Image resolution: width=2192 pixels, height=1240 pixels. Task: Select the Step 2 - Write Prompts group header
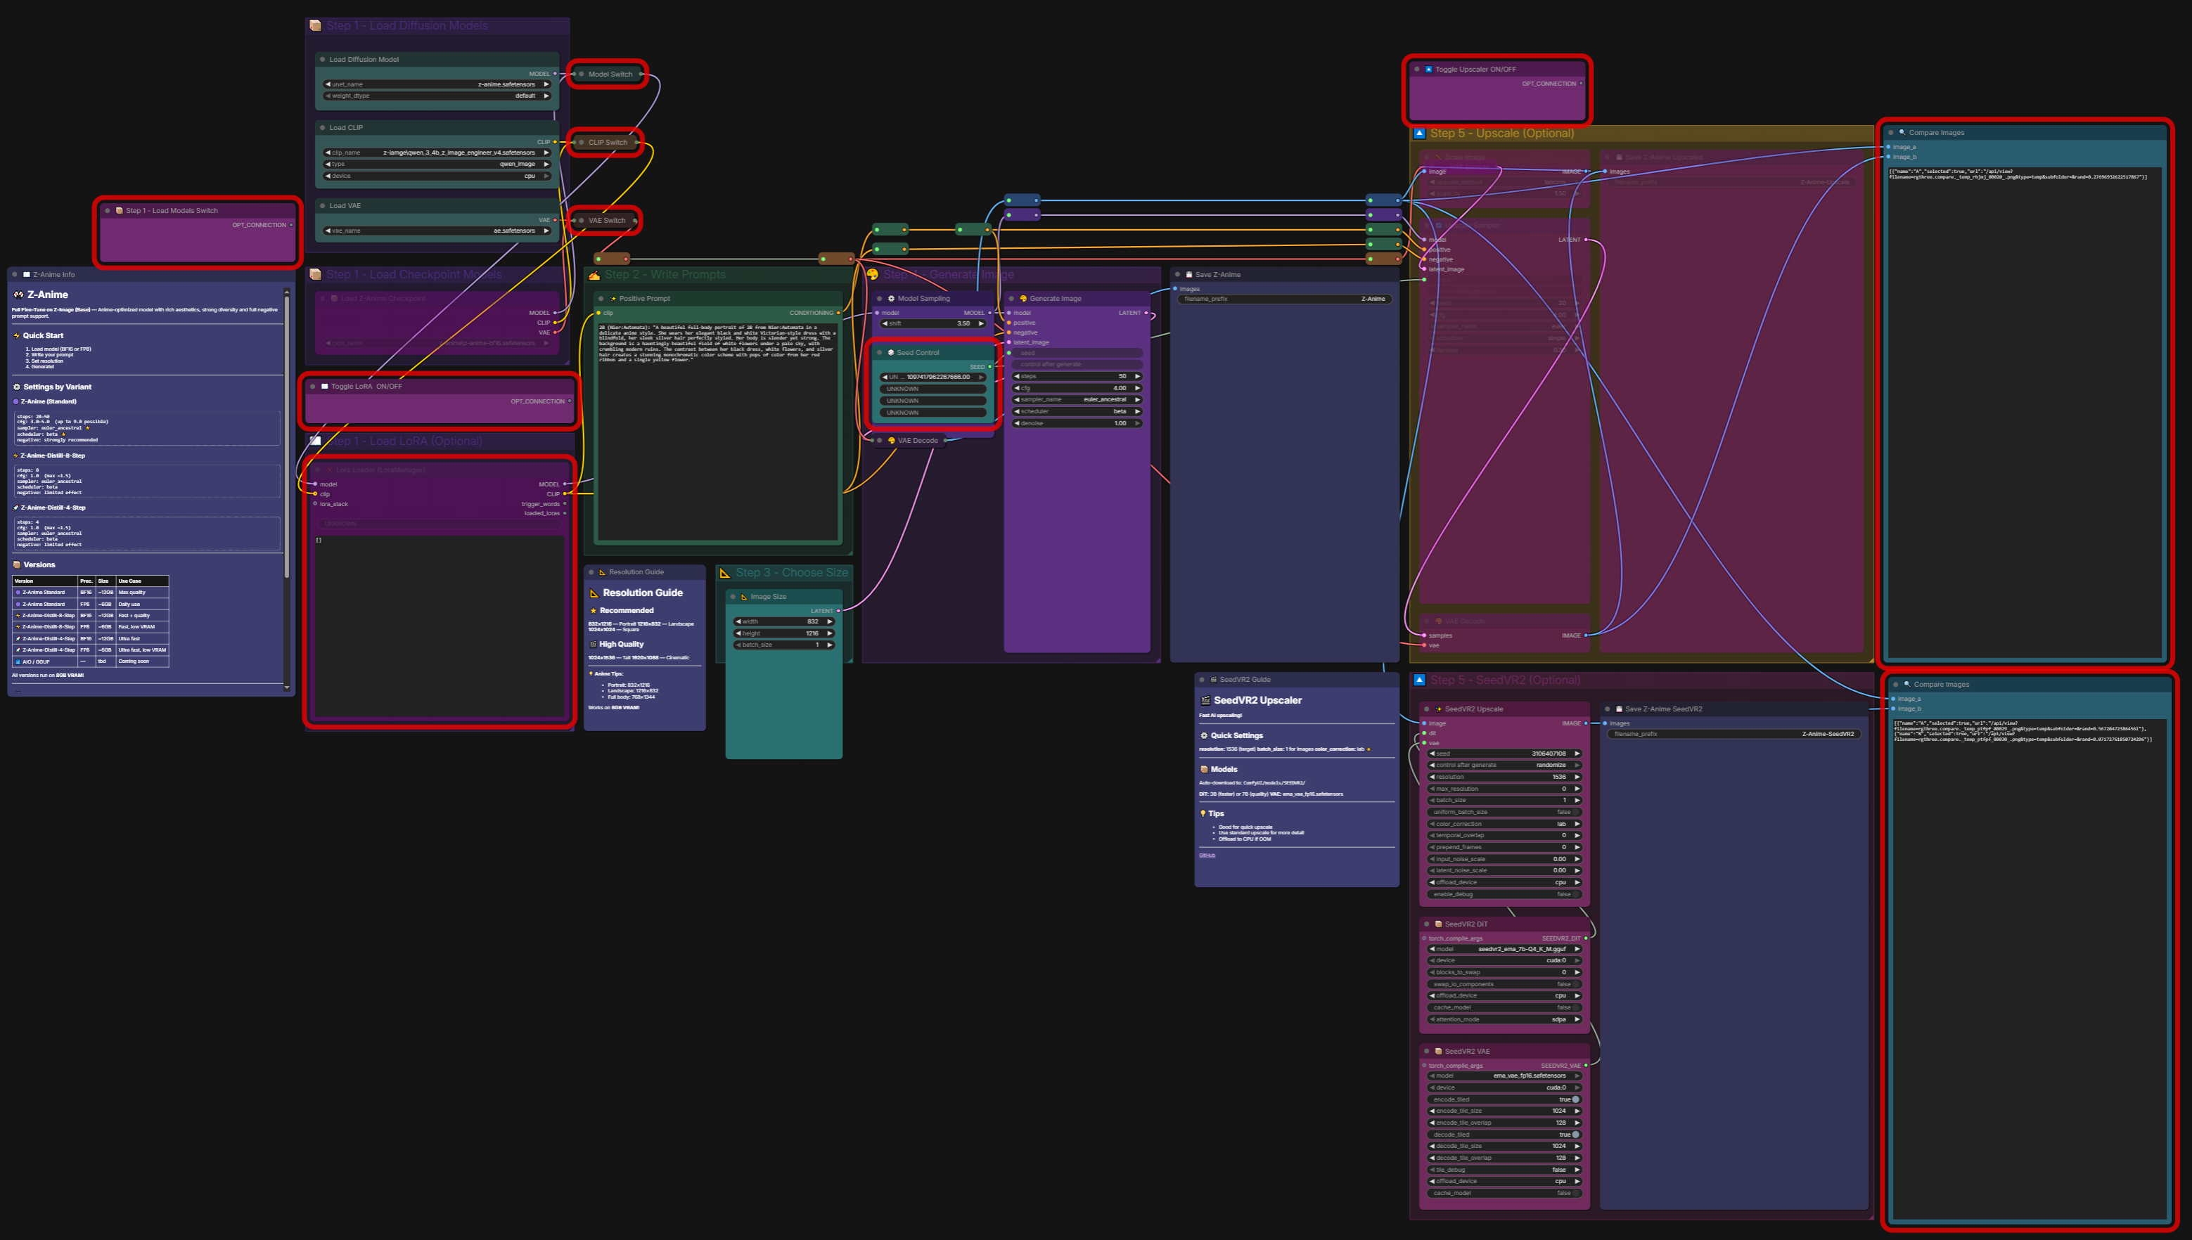665,275
